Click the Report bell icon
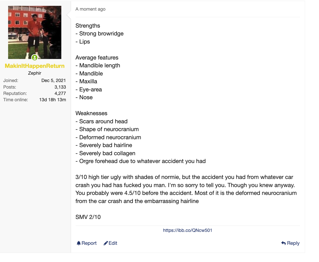Screen dimensions: 319x262 pos(79,243)
